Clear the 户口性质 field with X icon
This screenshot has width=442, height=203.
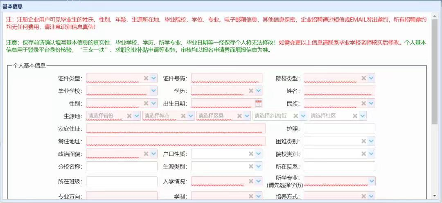click(251, 153)
